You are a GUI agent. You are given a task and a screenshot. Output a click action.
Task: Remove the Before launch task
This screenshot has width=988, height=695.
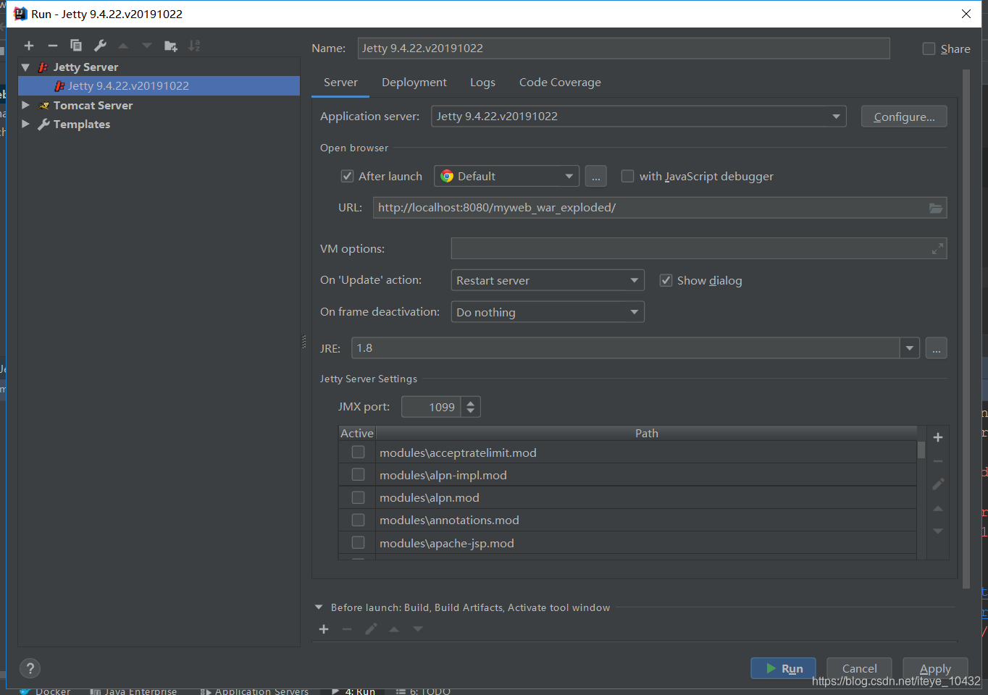347,629
